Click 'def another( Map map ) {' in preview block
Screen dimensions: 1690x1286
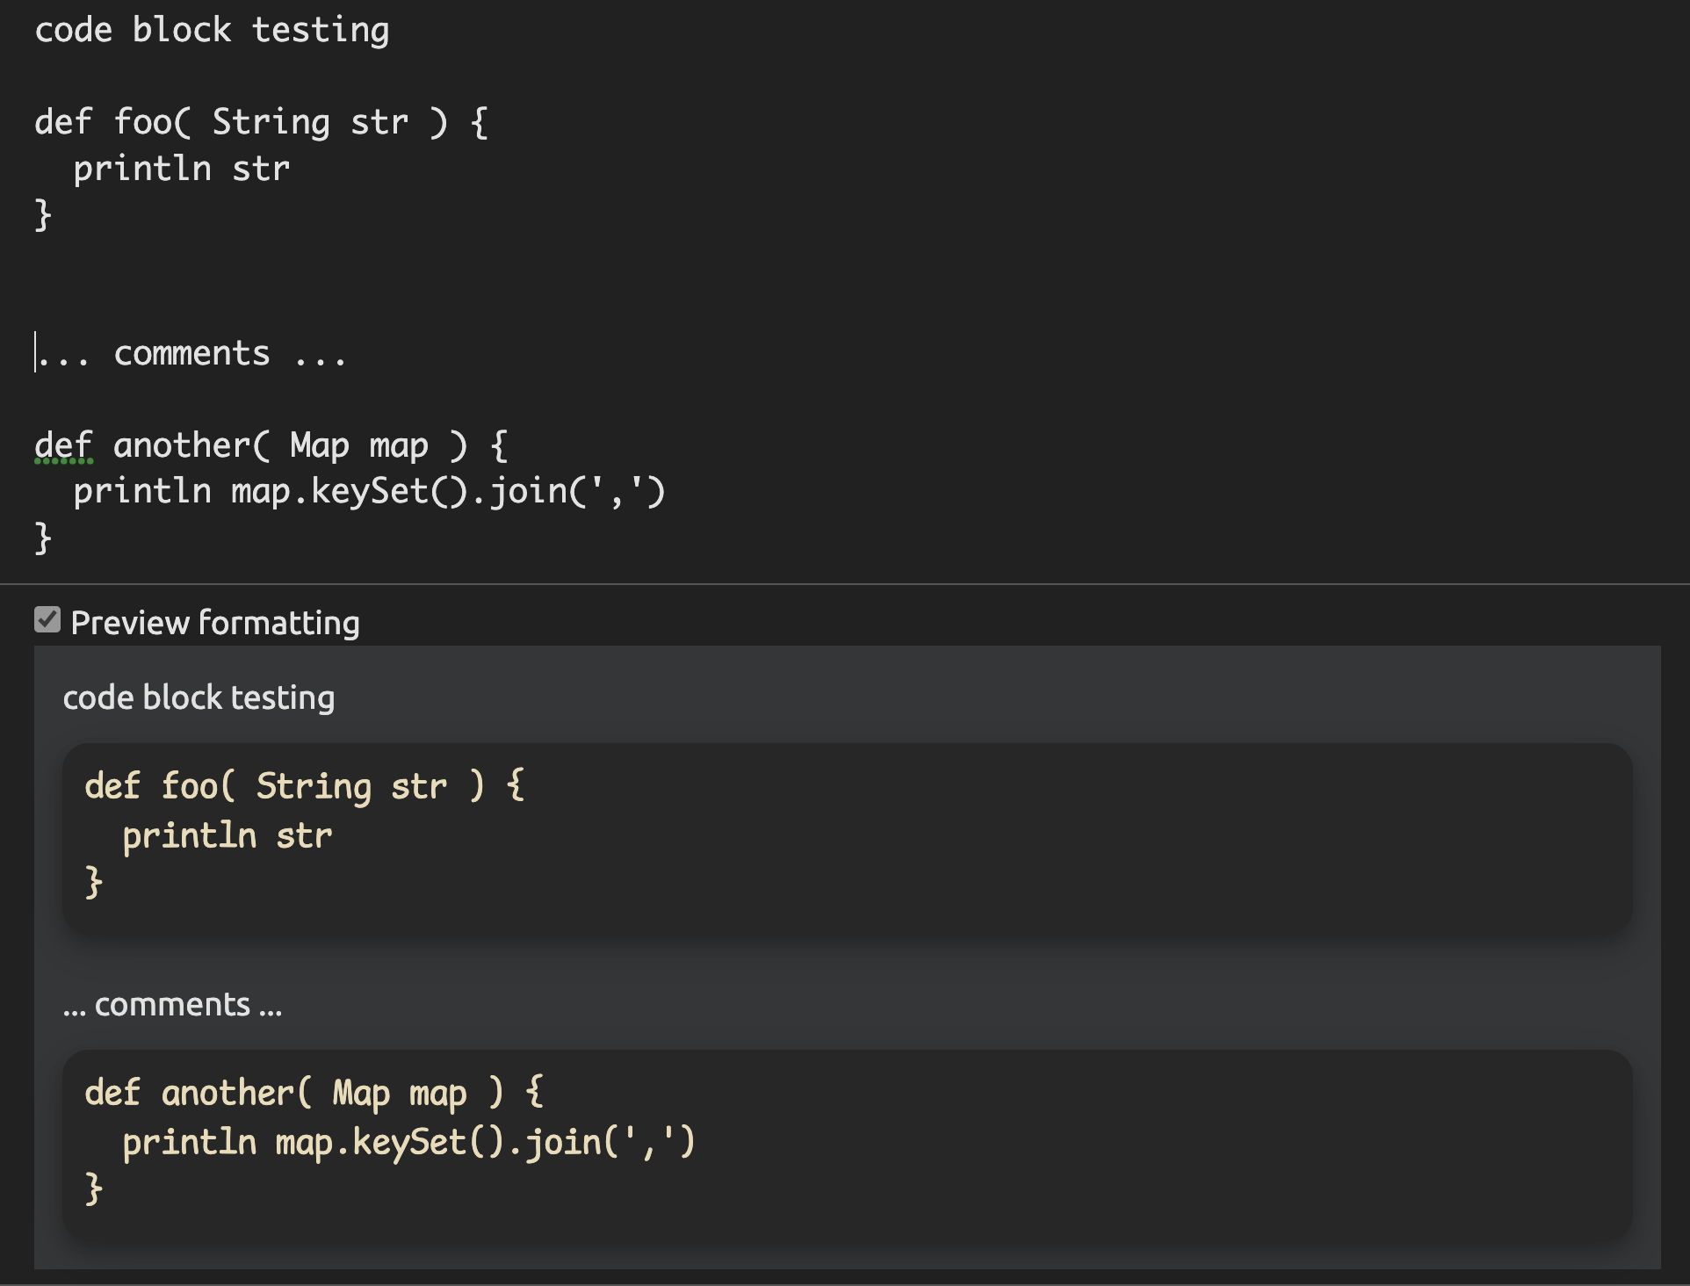pyautogui.click(x=314, y=1093)
